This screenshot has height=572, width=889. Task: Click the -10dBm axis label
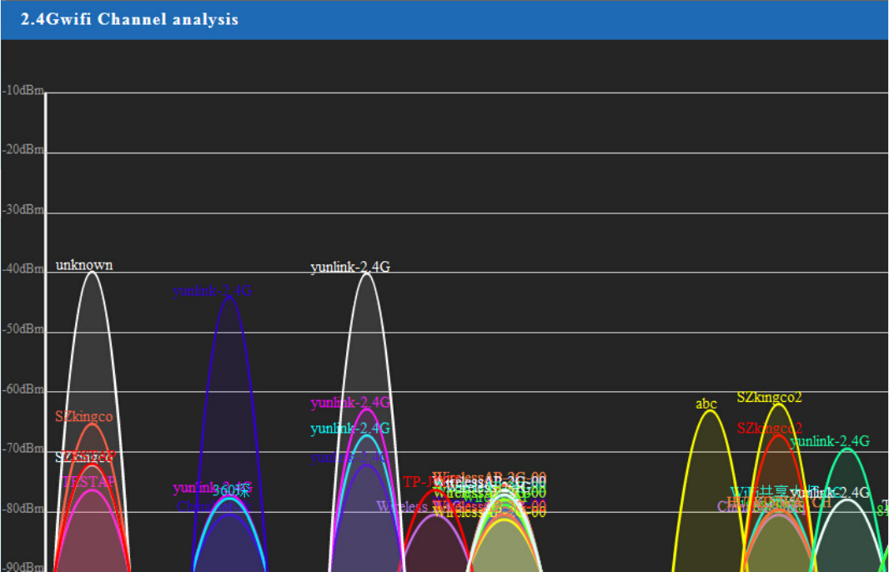[x=23, y=91]
